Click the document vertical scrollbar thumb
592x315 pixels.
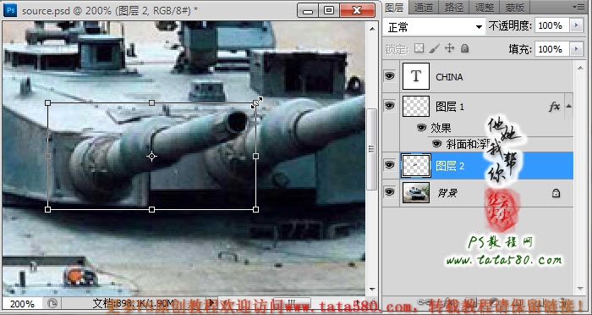point(372,149)
